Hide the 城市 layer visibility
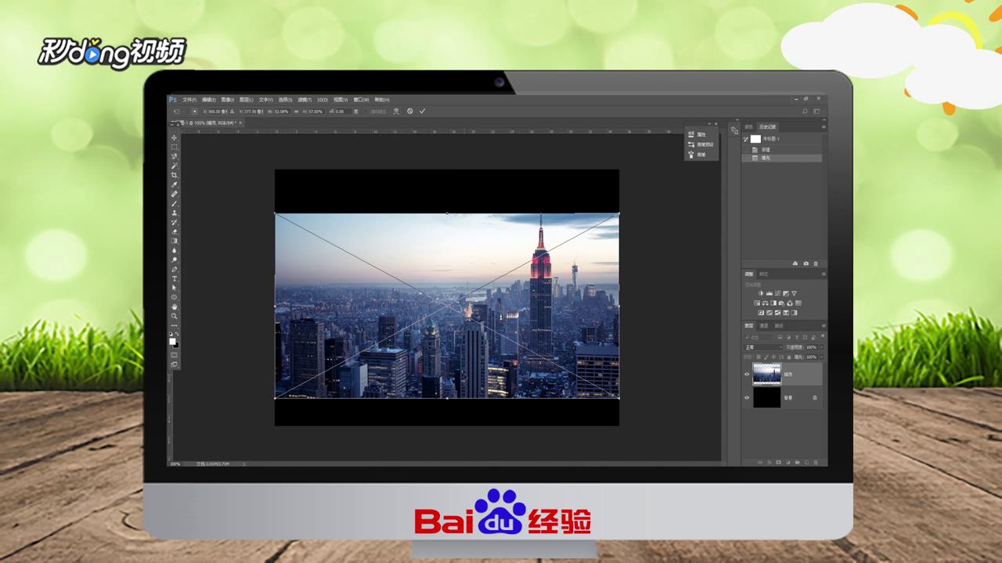This screenshot has height=563, width=1002. 746,374
